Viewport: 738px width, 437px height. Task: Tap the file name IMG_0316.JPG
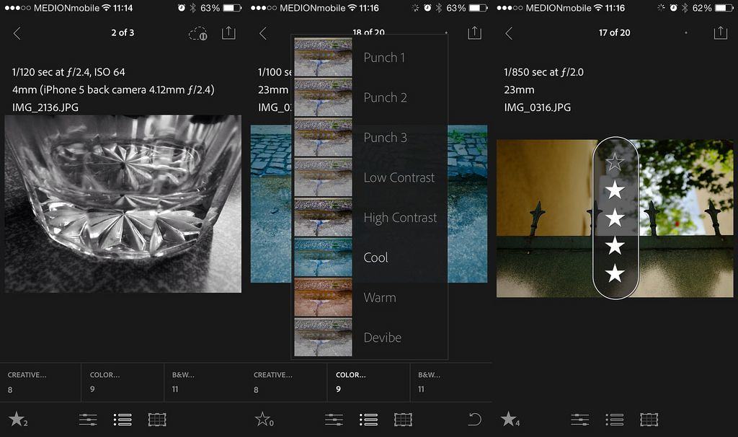click(x=538, y=107)
